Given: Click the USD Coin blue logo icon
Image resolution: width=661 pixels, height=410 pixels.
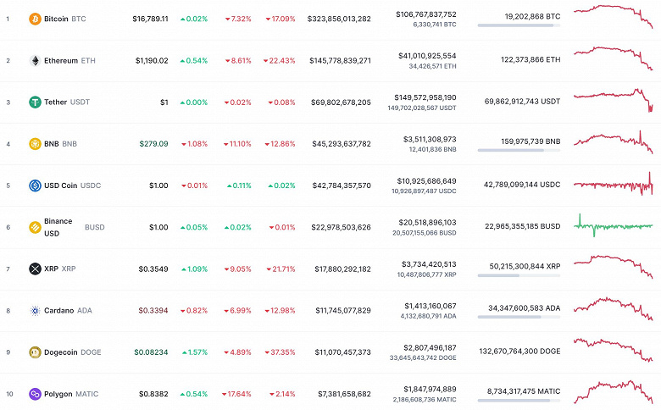Looking at the screenshot, I should coord(35,186).
